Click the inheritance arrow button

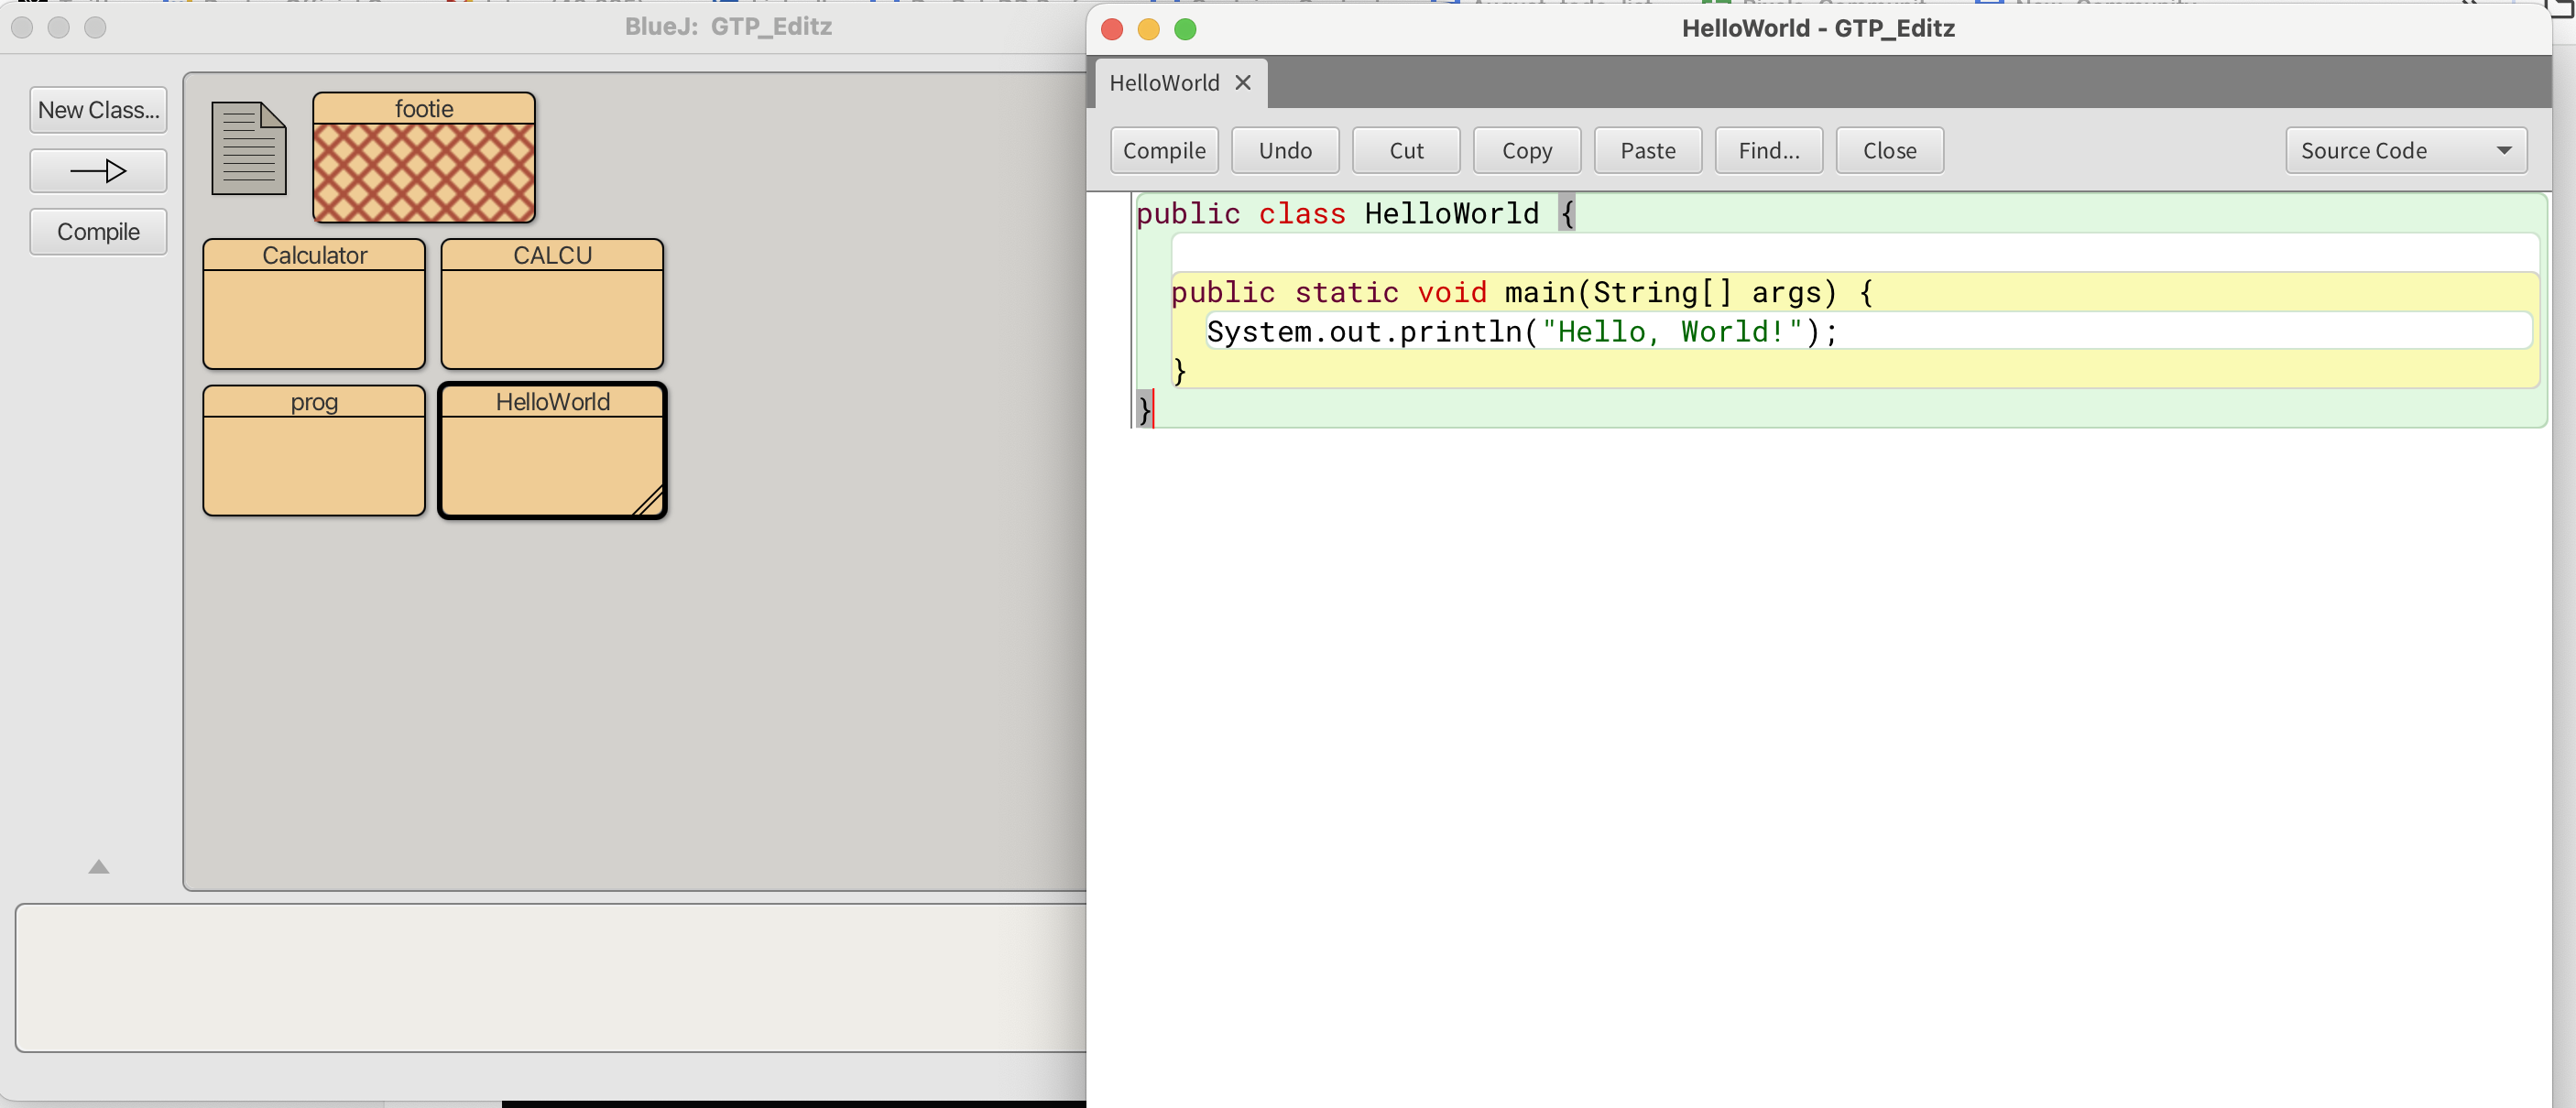point(98,171)
